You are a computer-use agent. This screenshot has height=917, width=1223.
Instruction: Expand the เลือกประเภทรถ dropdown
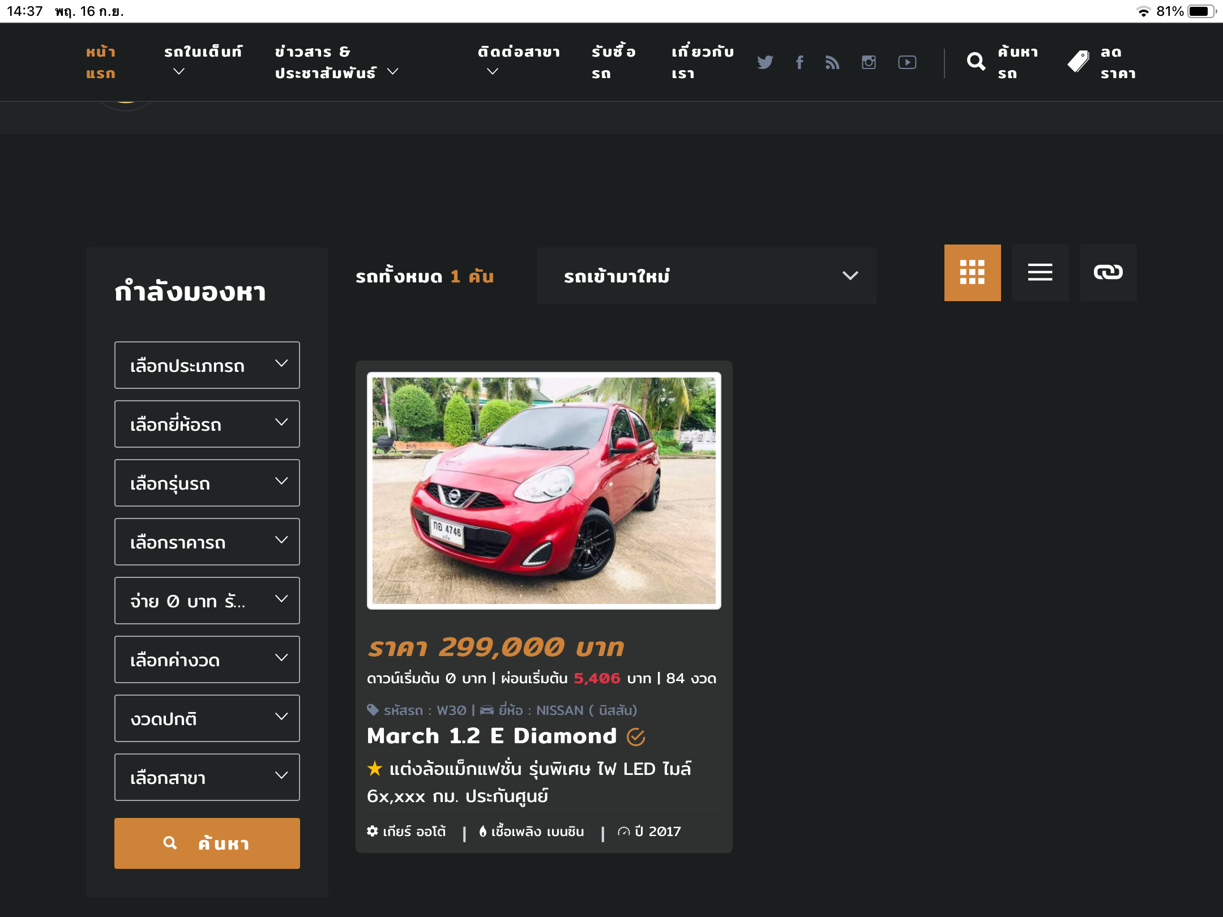pyautogui.click(x=207, y=365)
